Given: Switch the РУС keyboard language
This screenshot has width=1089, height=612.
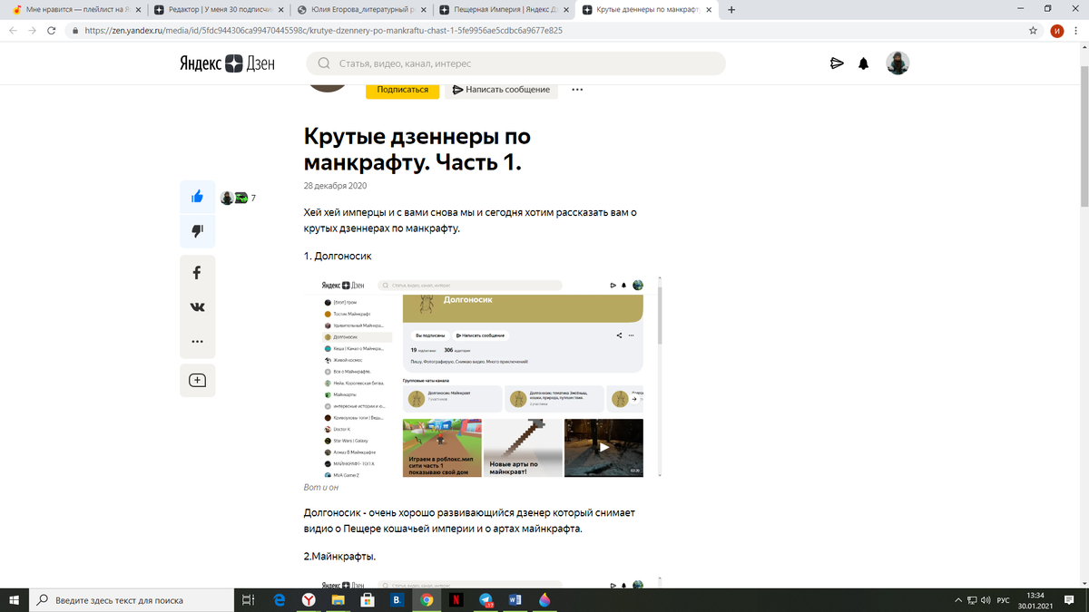Looking at the screenshot, I should 1003,600.
